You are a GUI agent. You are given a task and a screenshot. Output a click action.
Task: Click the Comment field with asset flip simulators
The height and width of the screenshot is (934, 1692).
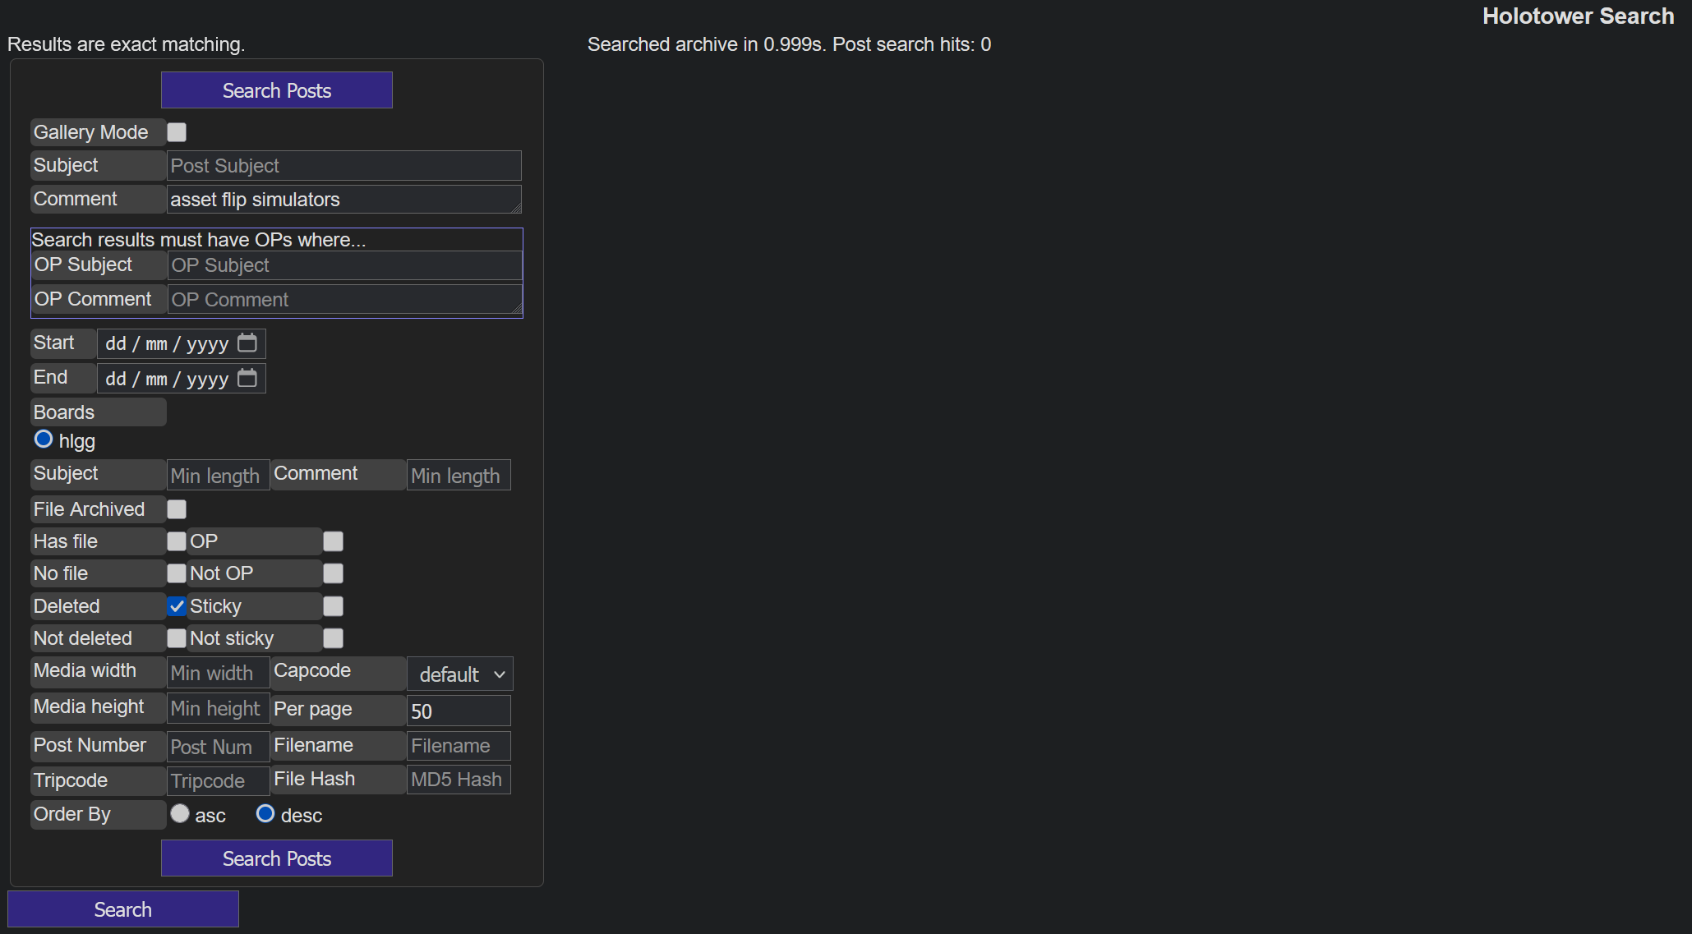click(343, 200)
